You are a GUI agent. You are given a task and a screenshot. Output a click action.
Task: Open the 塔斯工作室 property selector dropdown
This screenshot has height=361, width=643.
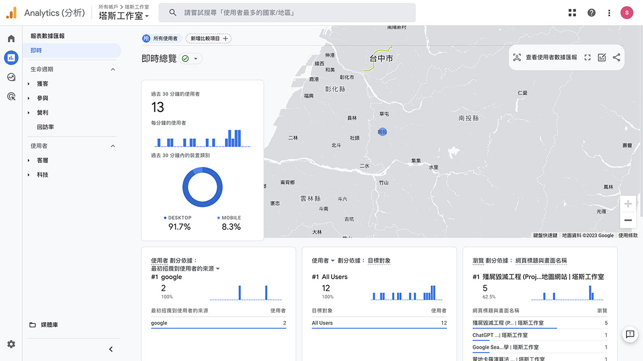pos(124,16)
